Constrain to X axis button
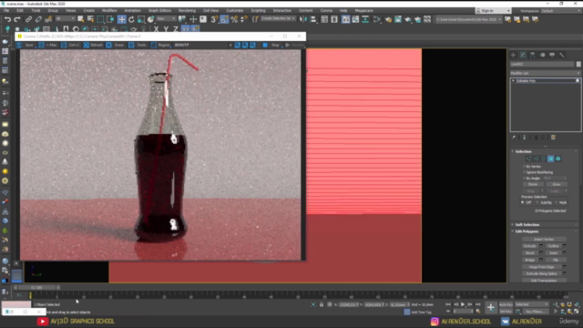Screen dimensions: 583x328 156,29
